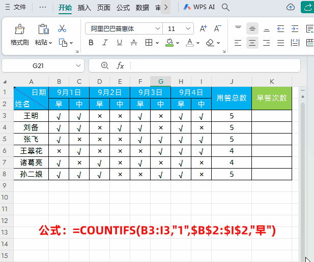Click the insert function fx icon
The image size is (314, 262).
pyautogui.click(x=121, y=65)
